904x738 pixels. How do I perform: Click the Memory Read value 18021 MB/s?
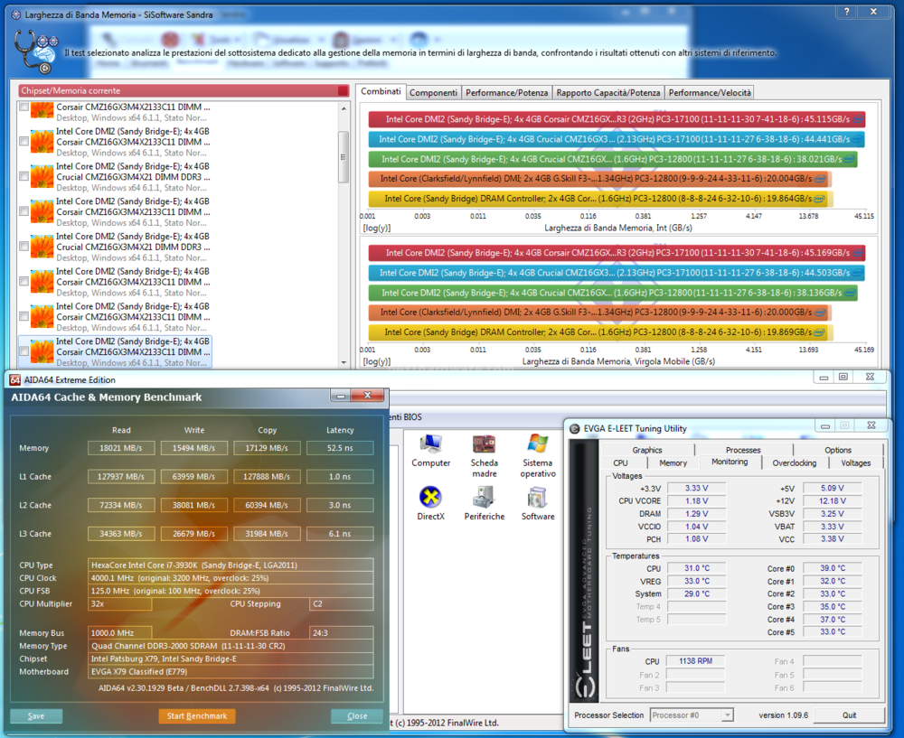click(x=121, y=448)
